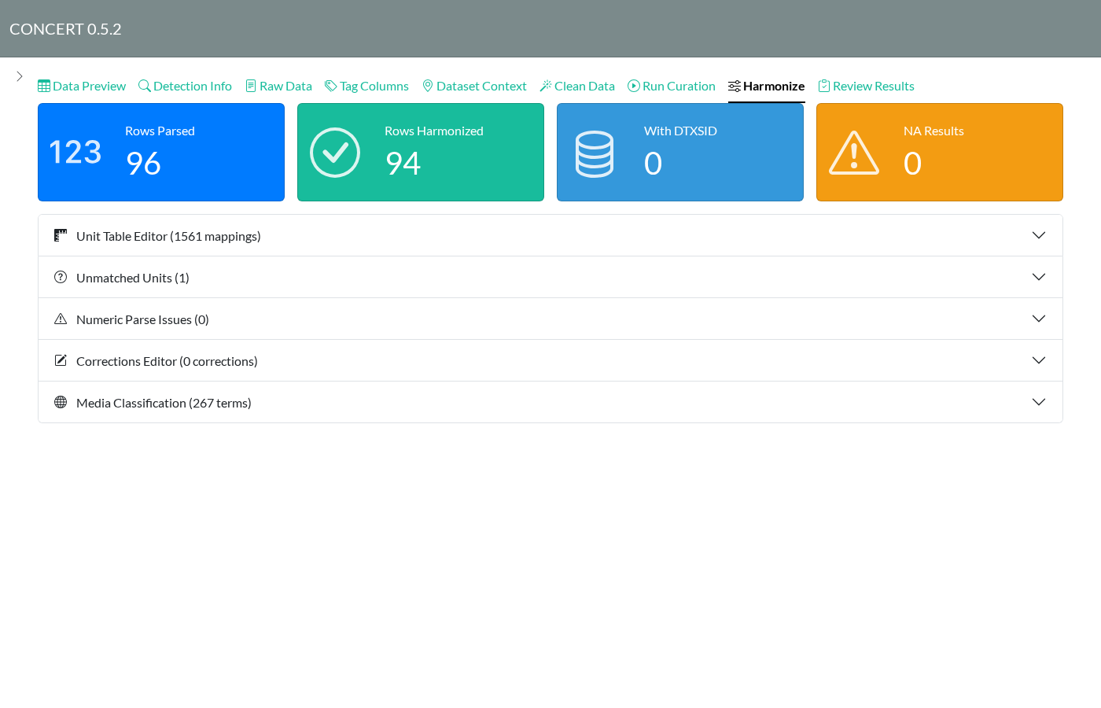The height and width of the screenshot is (708, 1101).
Task: Click the clipboard icon beside Review Results
Action: coord(824,86)
